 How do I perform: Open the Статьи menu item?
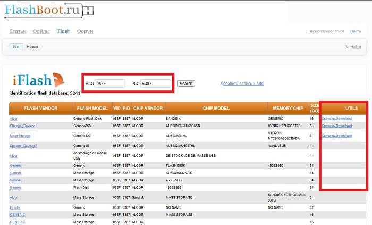click(18, 31)
